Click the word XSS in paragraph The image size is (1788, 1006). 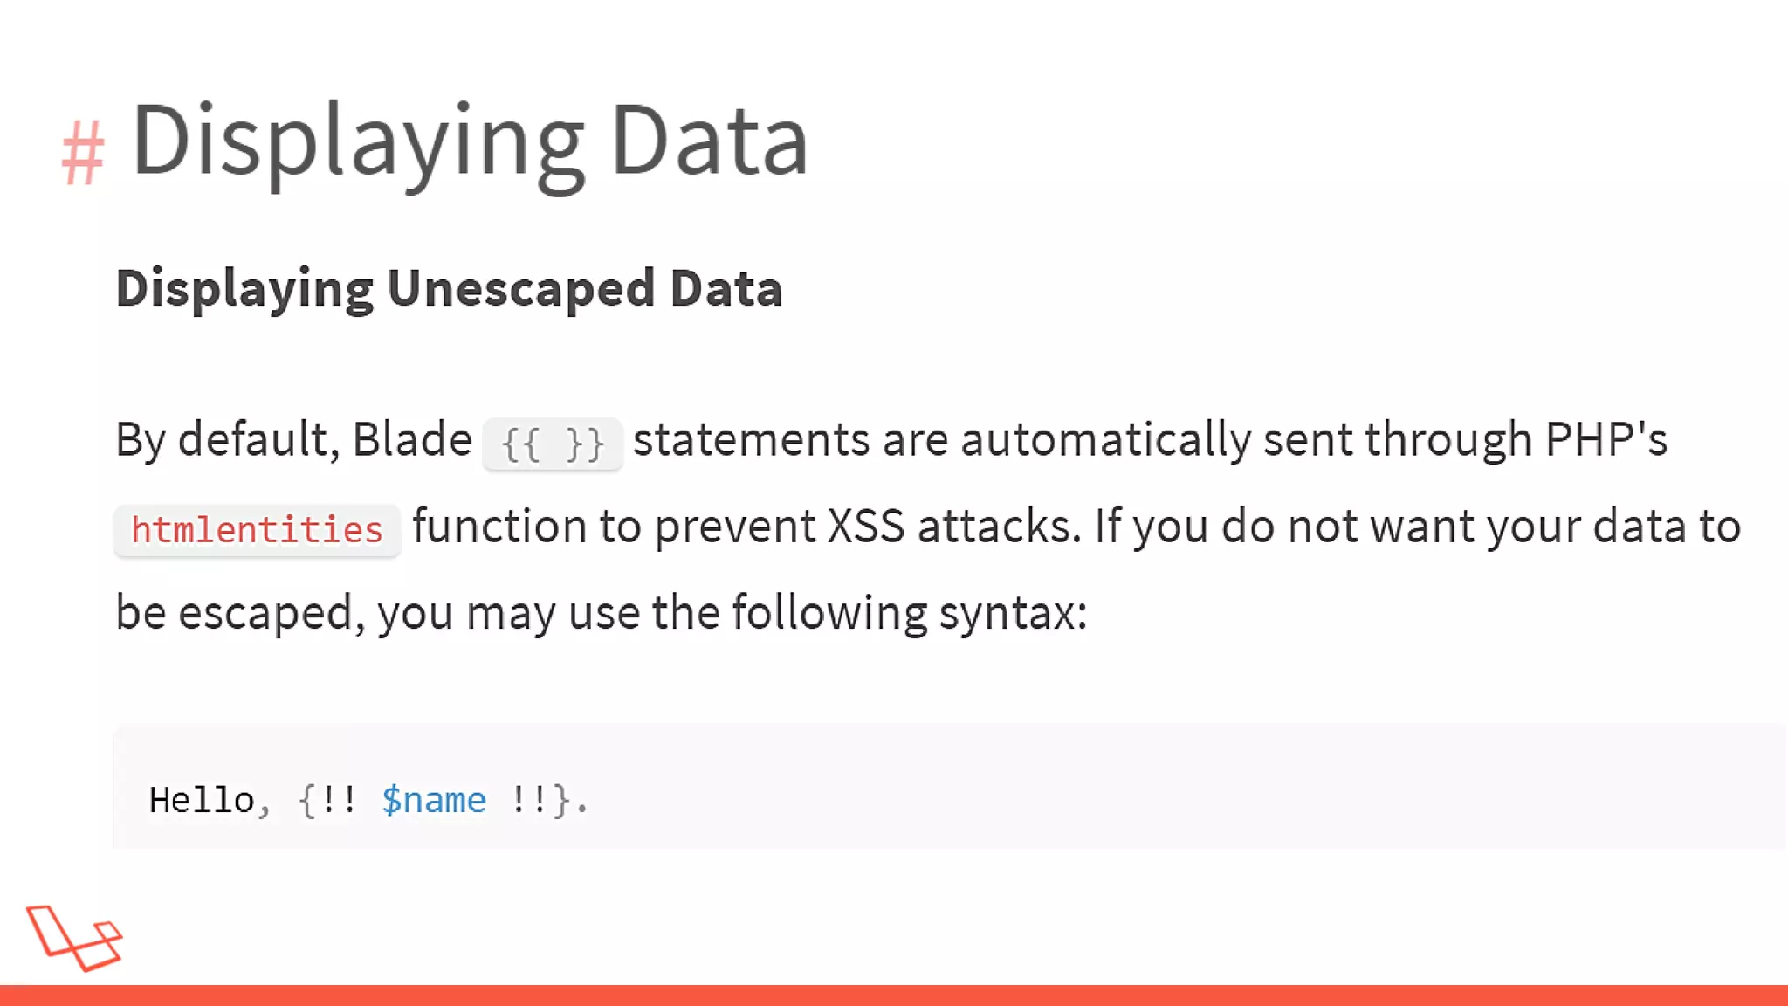coord(865,527)
